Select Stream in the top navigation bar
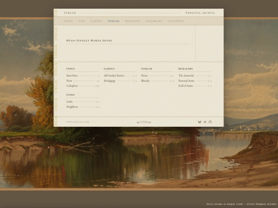Viewport: 278px width, 208px height. click(x=113, y=21)
